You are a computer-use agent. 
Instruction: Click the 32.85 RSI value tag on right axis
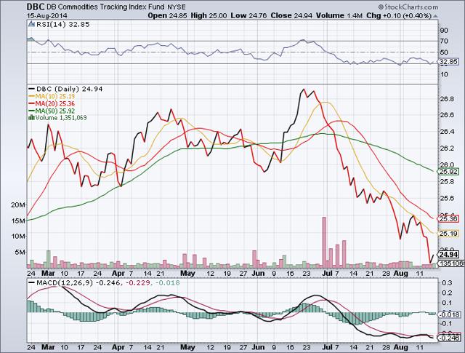click(x=449, y=62)
